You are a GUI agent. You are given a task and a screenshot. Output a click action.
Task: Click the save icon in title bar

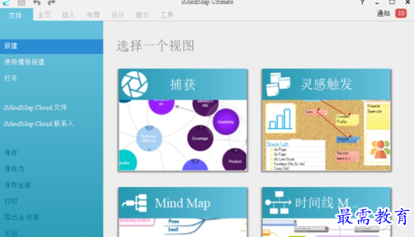click(x=21, y=3)
